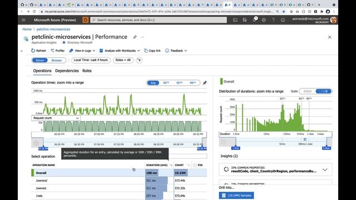
Task: Select the Avg aggregation option
Action: click(154, 83)
